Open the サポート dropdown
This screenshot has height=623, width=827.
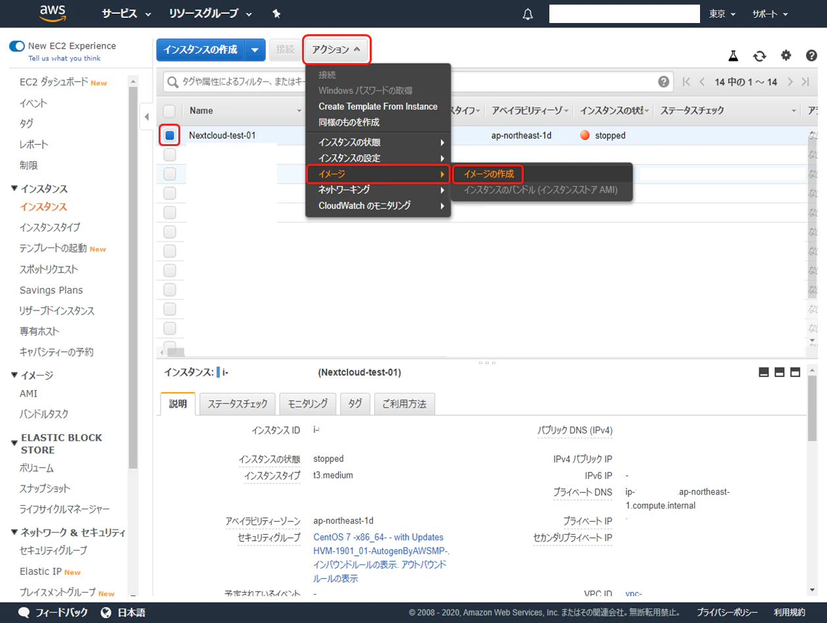pyautogui.click(x=770, y=14)
